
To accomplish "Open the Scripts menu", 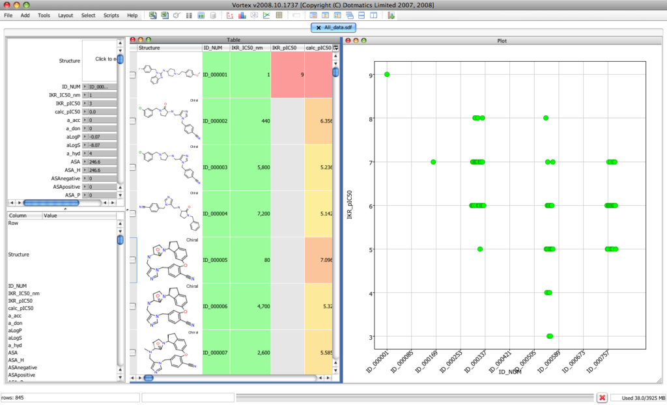I will pos(111,16).
